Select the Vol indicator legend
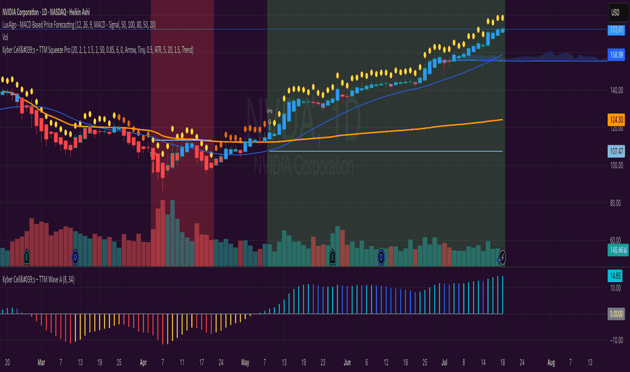 (x=5, y=37)
